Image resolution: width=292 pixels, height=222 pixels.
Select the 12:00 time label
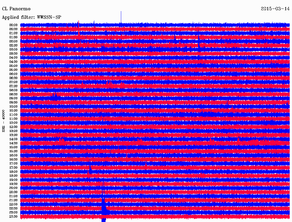(x=13, y=123)
